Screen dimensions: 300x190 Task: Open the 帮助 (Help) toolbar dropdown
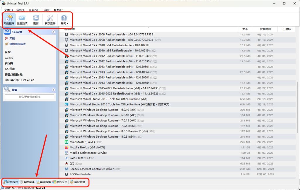pyautogui.click(x=64, y=20)
